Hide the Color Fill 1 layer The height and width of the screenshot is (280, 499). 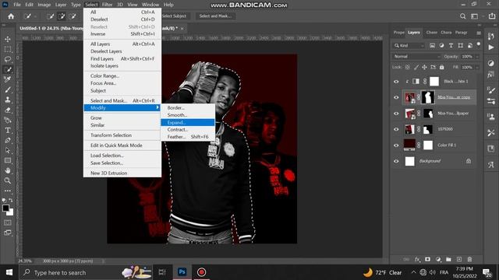coord(396,145)
